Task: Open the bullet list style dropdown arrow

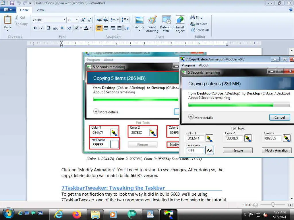Action: coord(118,20)
